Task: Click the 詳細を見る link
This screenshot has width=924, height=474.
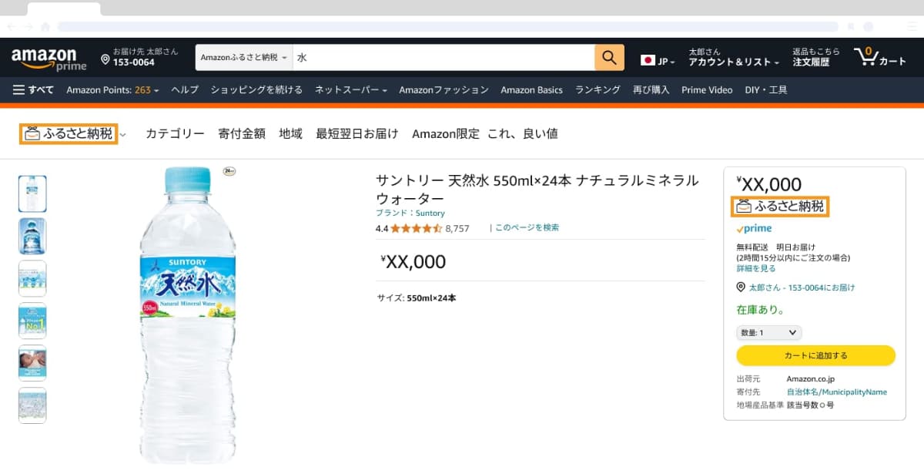Action: coord(755,267)
